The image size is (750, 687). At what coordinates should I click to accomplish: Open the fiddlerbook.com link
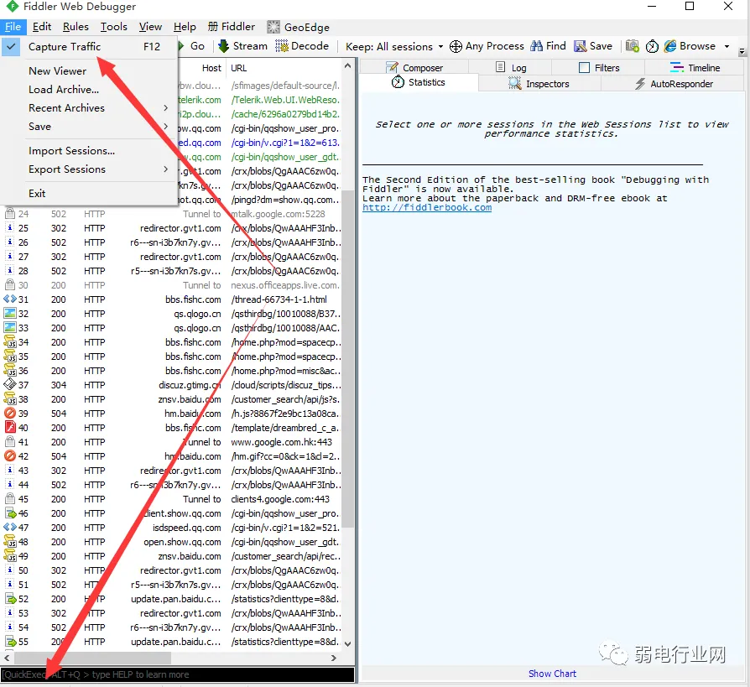pyautogui.click(x=427, y=208)
